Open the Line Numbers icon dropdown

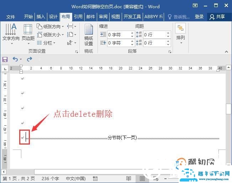(x=72, y=35)
